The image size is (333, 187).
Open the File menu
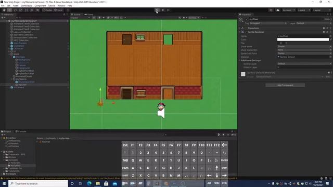coord(3,6)
